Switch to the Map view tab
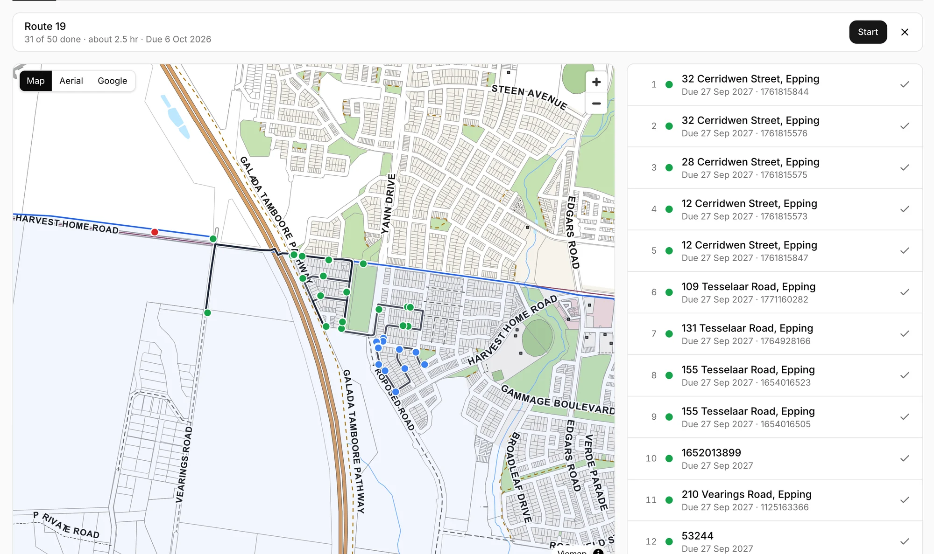The width and height of the screenshot is (934, 554). [x=35, y=81]
